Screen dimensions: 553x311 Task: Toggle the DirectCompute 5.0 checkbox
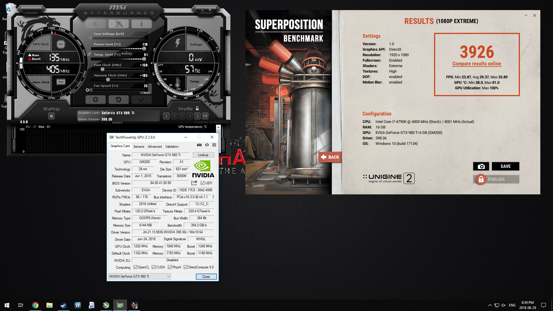pos(186,267)
